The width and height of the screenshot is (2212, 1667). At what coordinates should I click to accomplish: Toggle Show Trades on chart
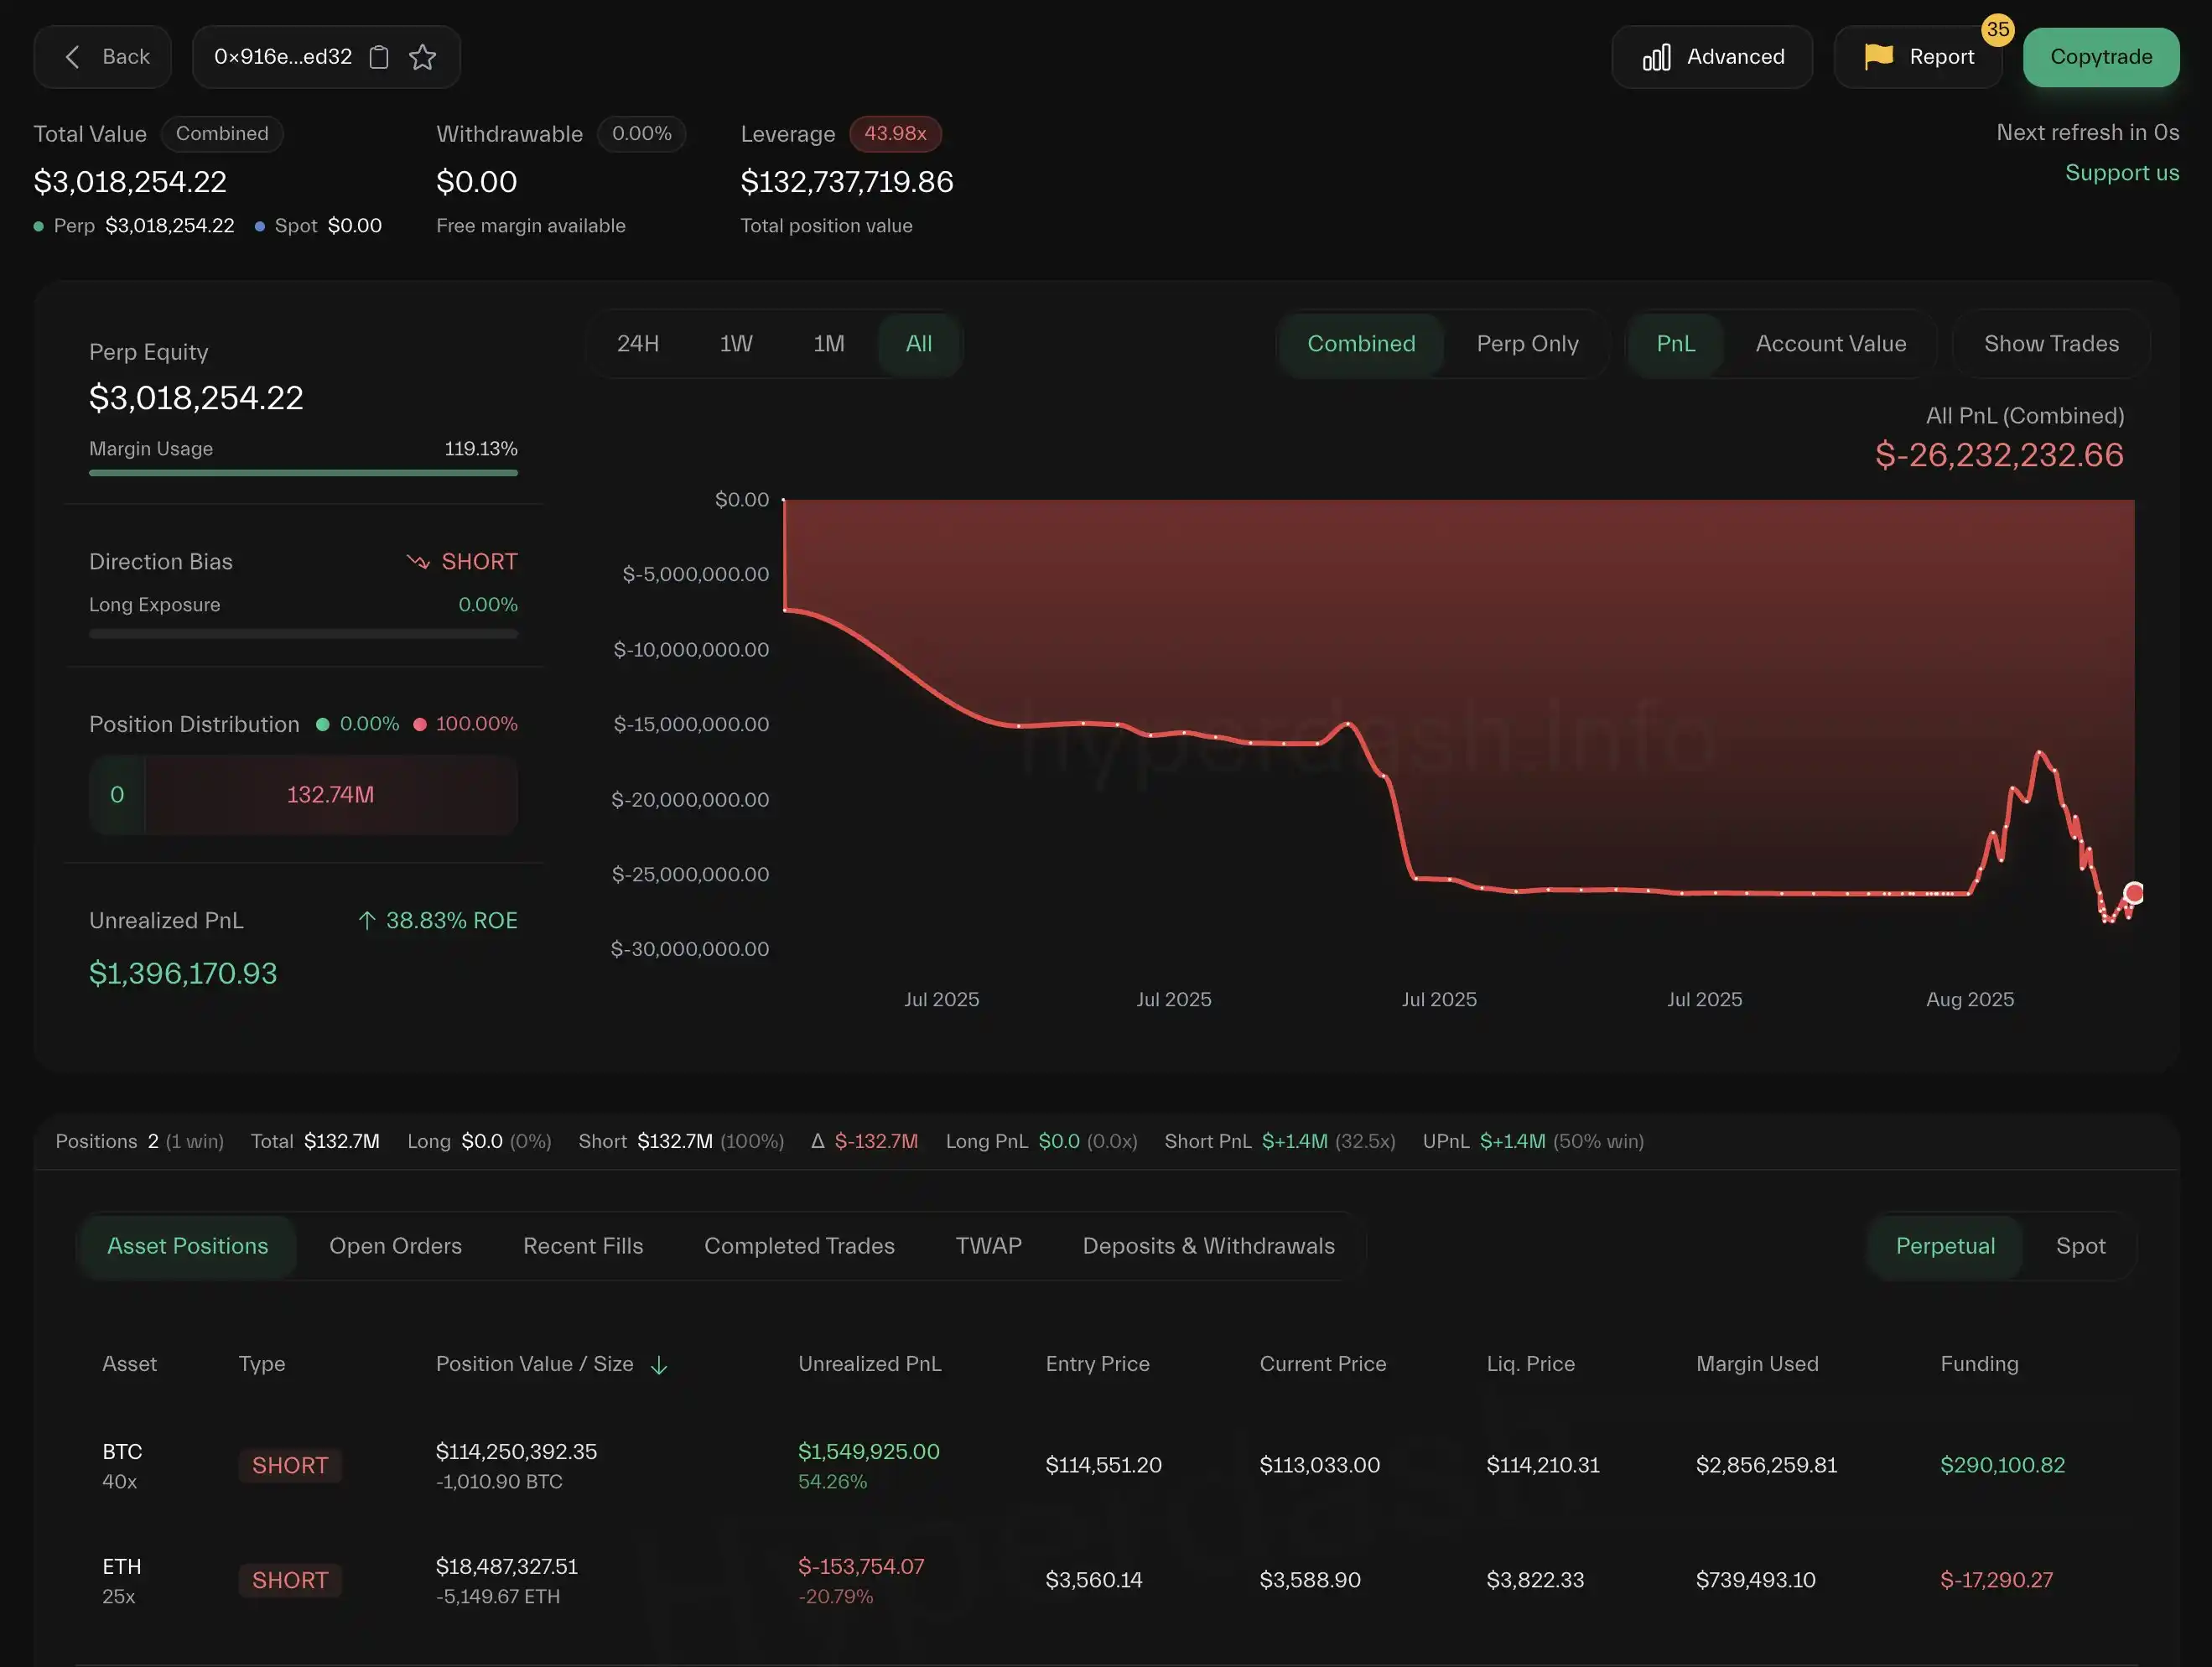(x=2051, y=344)
